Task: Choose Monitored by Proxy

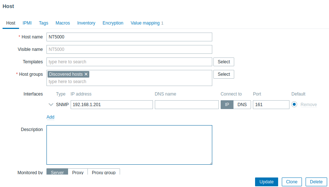Action: (78, 172)
